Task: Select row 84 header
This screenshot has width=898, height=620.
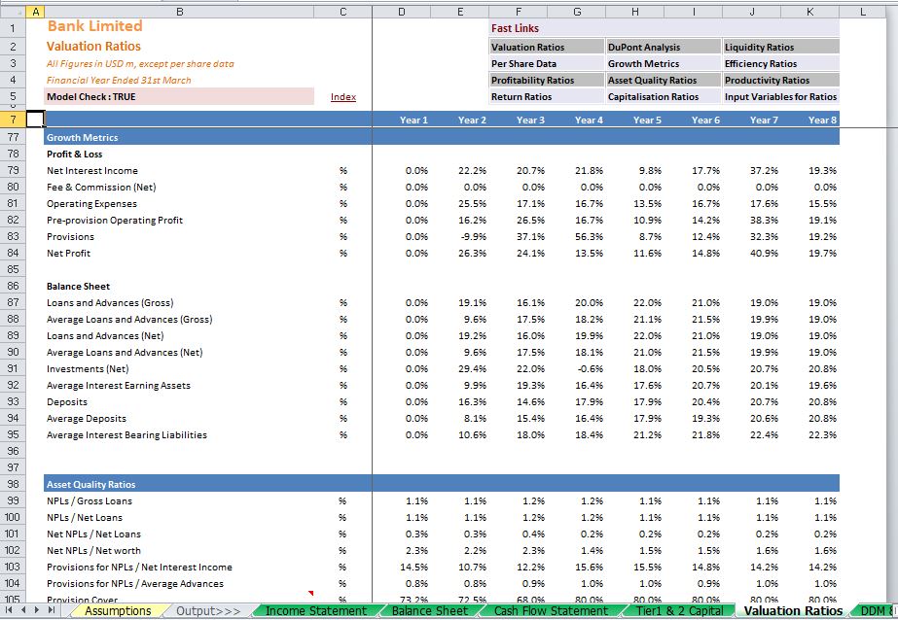Action: tap(13, 253)
